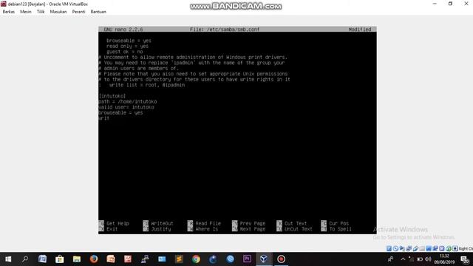473x266 pixels.
Task: Click the 'guest ok = no' line
Action: pos(125,52)
